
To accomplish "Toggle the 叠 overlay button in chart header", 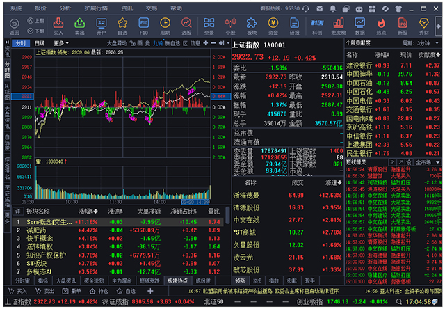I will (x=140, y=43).
